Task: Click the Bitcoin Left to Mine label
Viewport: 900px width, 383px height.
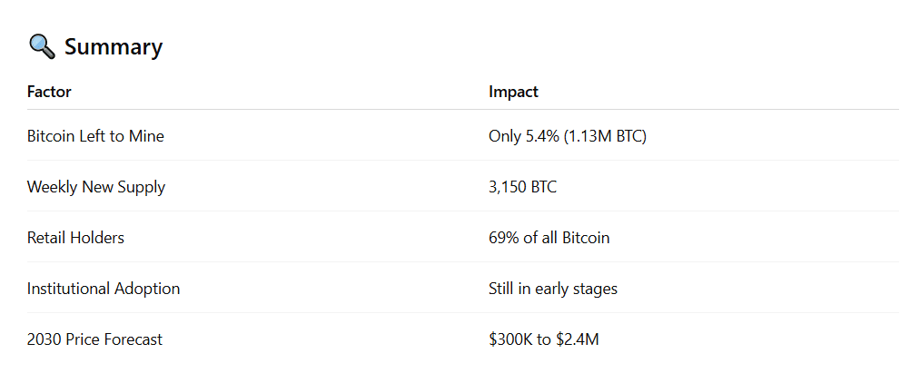Action: tap(95, 136)
